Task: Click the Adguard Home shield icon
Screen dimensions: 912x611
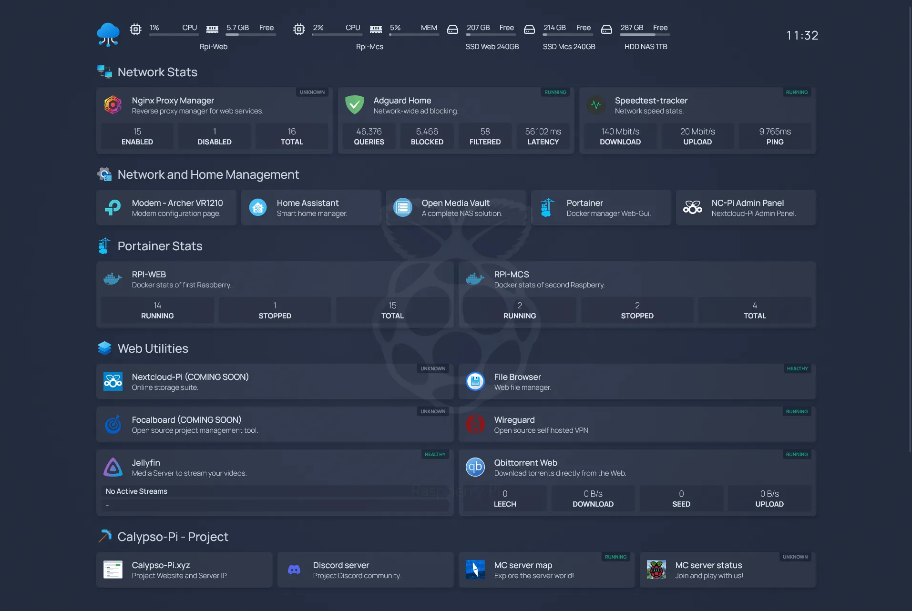Action: pyautogui.click(x=354, y=105)
